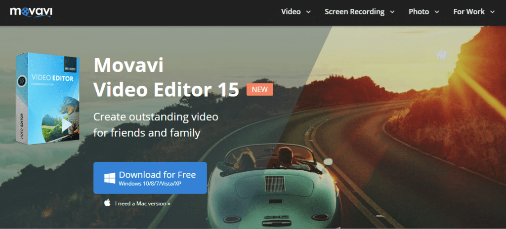Open the I need a Mac version link

point(142,203)
